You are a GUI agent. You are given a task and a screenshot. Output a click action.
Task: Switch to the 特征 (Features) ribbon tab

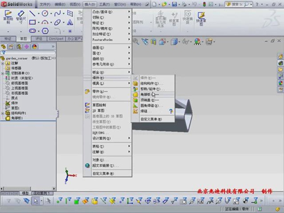8,39
